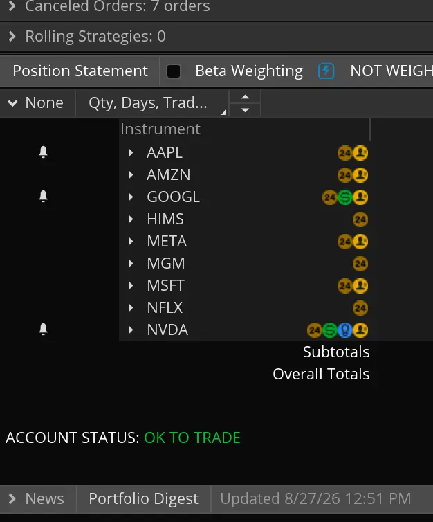The width and height of the screenshot is (433, 522).
Task: Expand the META position row
Action: tap(131, 242)
